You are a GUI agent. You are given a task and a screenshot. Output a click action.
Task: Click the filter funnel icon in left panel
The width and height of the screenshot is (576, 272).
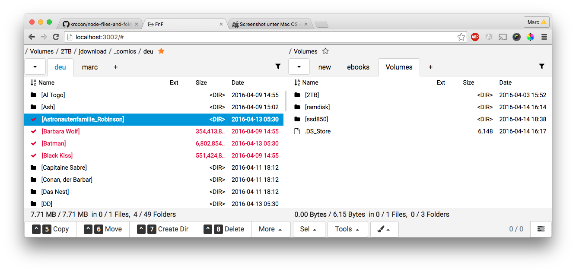[278, 66]
